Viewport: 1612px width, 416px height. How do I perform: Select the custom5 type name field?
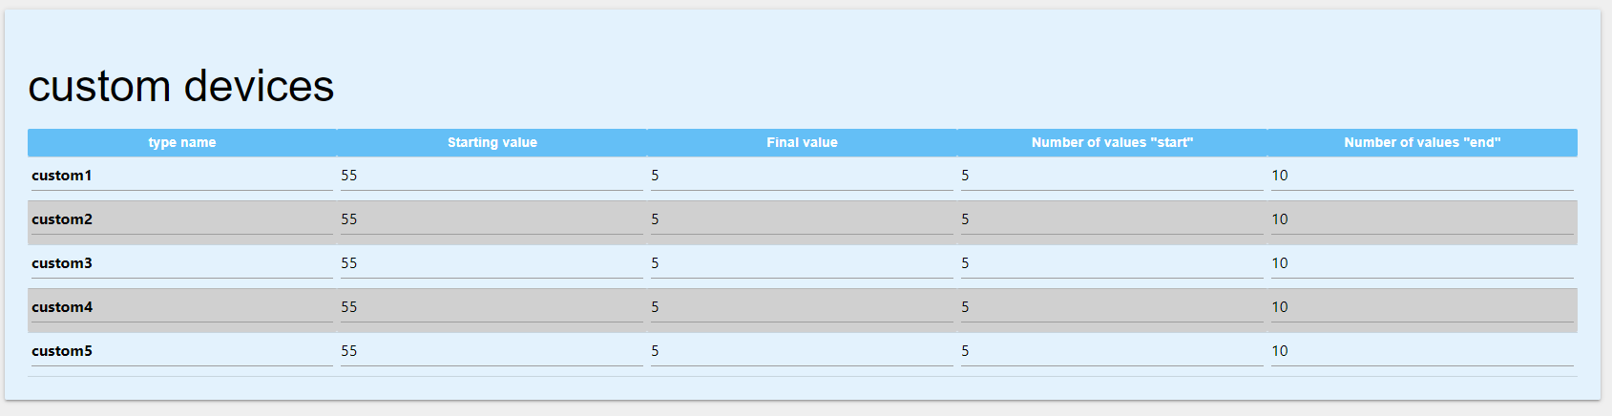182,351
